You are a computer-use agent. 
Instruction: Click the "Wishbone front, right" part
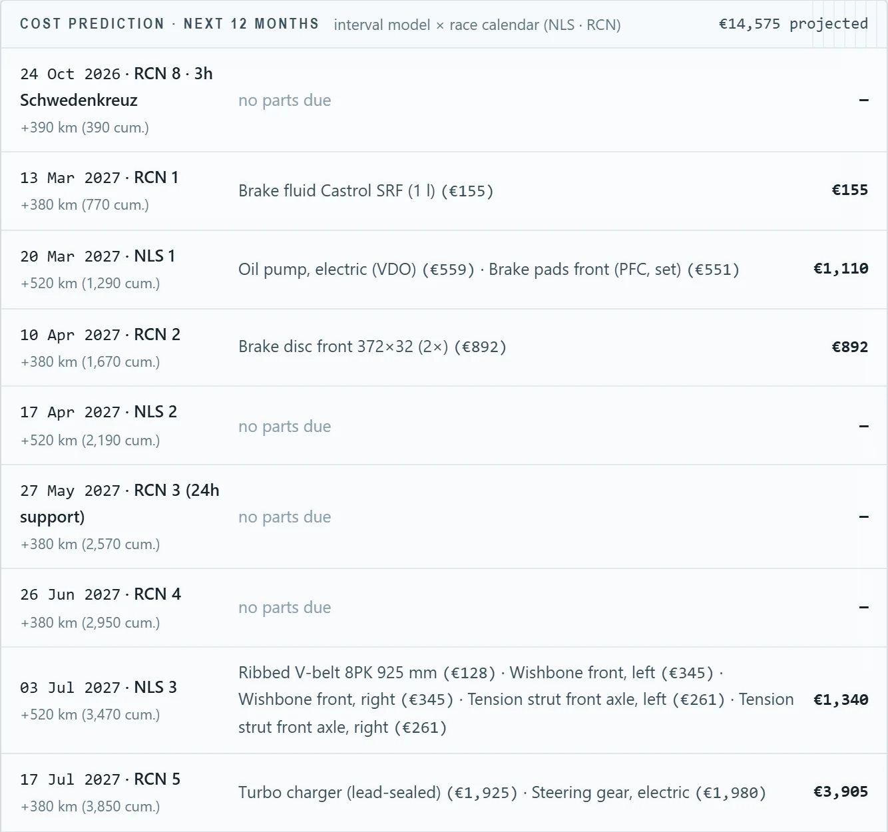(317, 700)
